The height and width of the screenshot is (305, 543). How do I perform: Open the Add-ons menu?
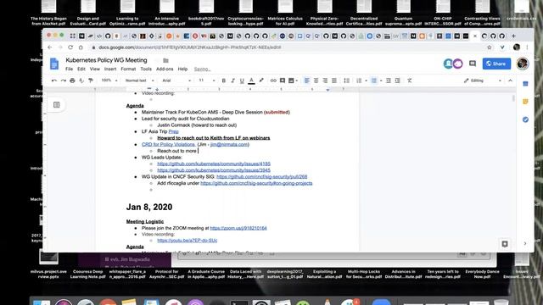click(x=165, y=69)
